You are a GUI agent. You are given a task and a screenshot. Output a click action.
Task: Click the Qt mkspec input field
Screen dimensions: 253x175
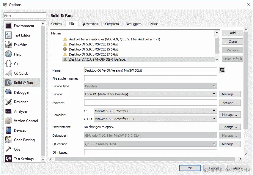tap(150, 152)
